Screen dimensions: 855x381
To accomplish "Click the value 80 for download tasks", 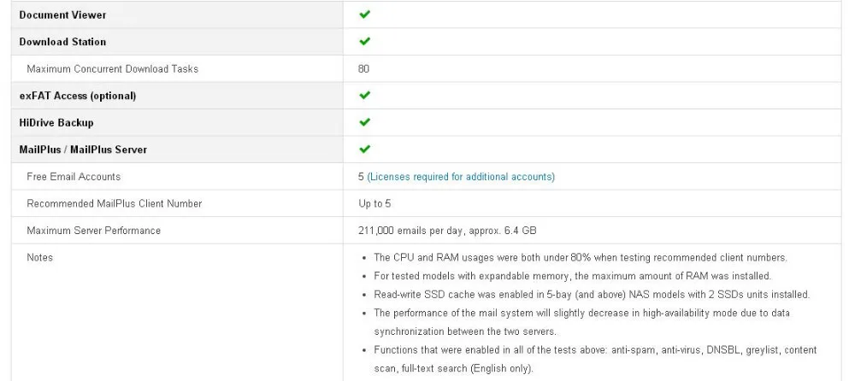I will click(x=363, y=68).
